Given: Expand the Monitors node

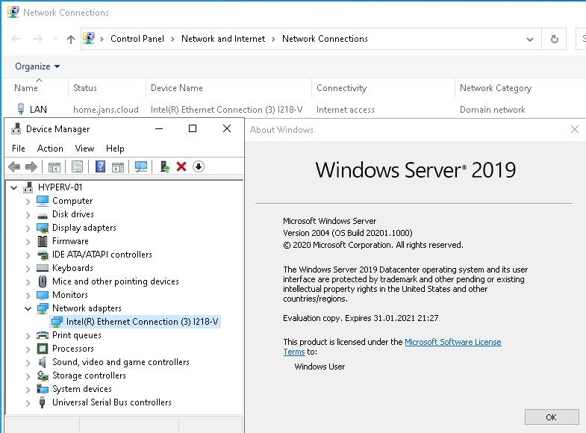Looking at the screenshot, I should [28, 295].
